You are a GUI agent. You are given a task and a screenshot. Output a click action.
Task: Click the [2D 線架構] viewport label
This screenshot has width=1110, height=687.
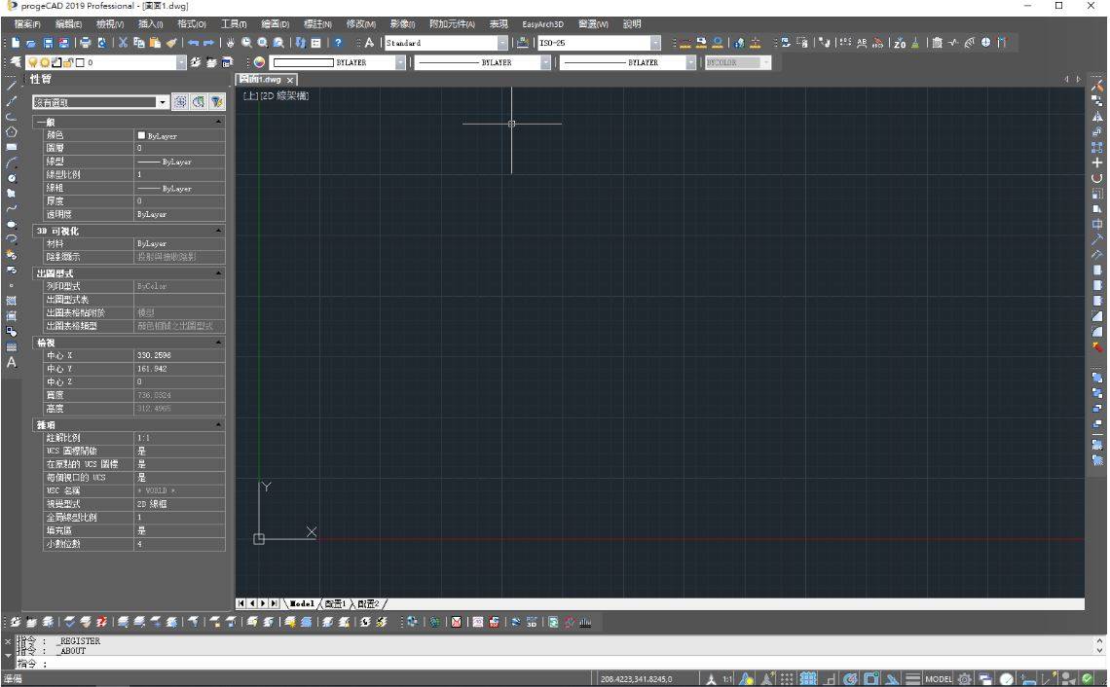click(x=284, y=95)
